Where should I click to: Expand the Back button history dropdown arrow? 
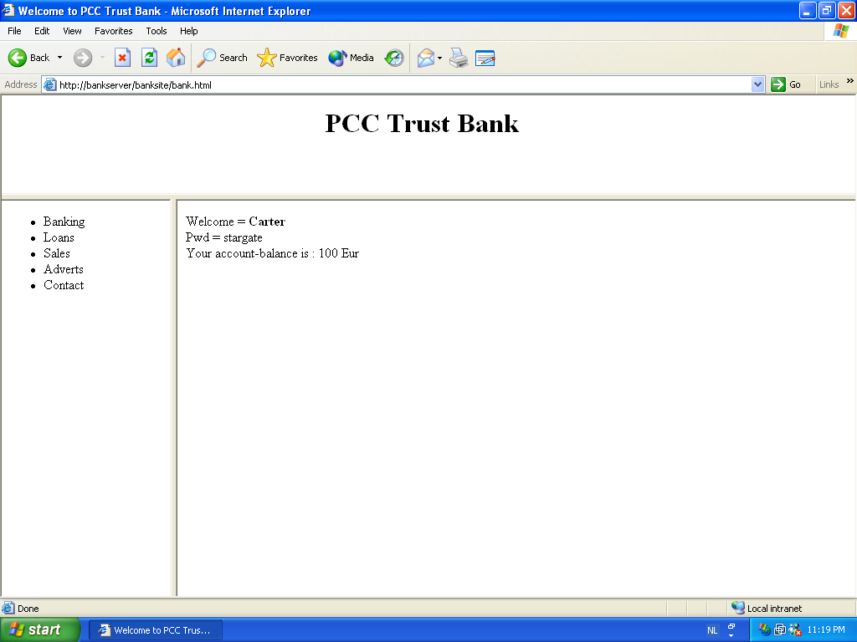[59, 58]
